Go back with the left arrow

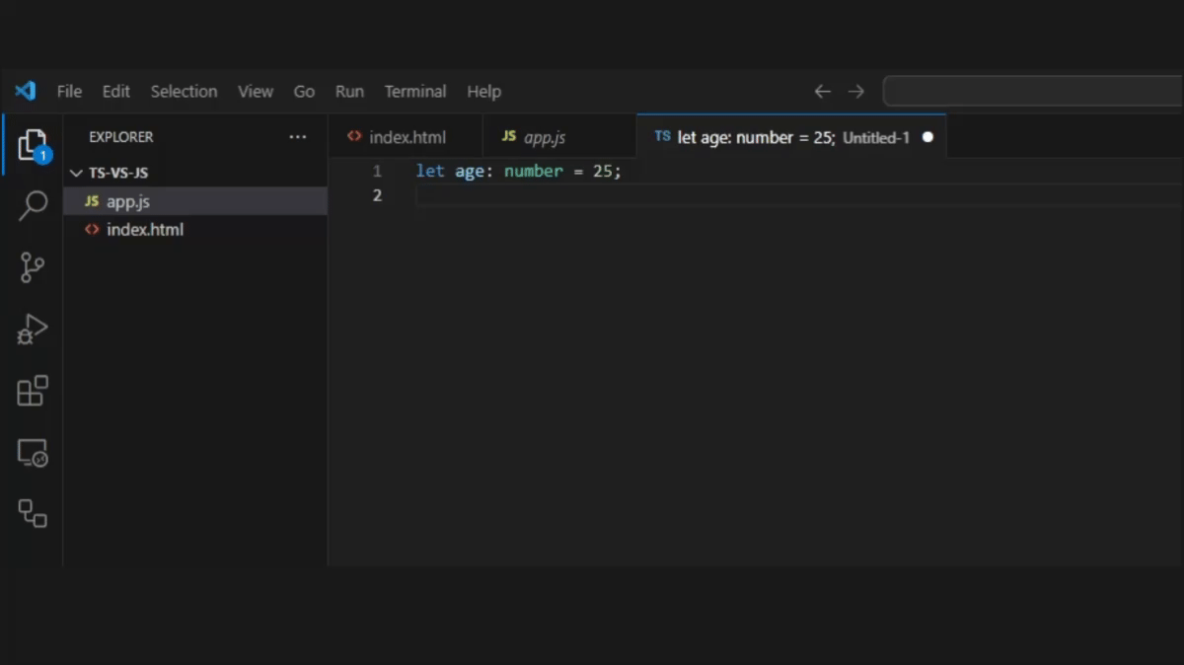pyautogui.click(x=822, y=91)
